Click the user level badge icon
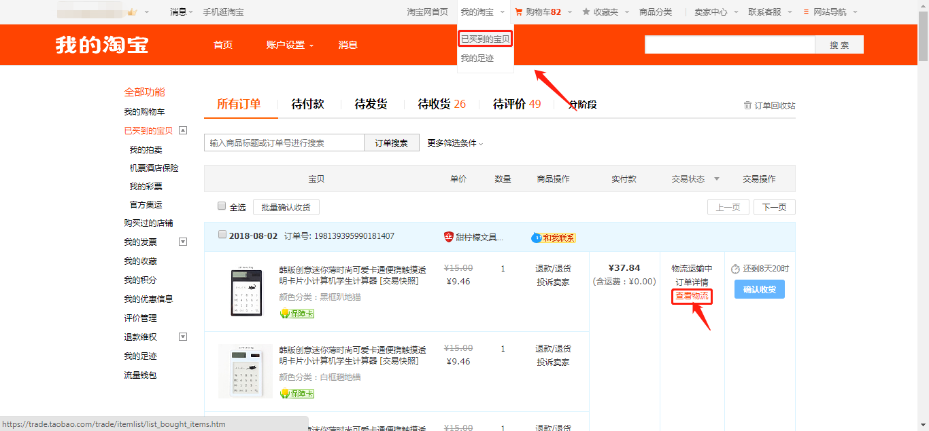Image resolution: width=929 pixels, height=431 pixels. 132,12
